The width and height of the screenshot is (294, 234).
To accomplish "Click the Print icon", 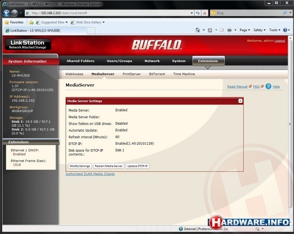I will click(x=229, y=30).
